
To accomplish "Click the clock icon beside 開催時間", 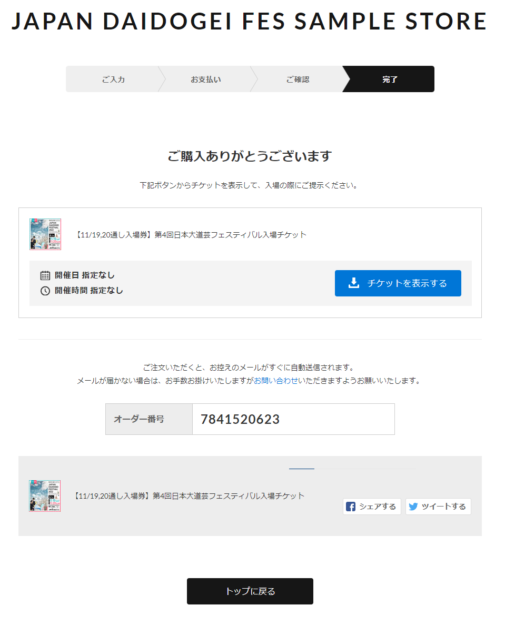I will (45, 291).
